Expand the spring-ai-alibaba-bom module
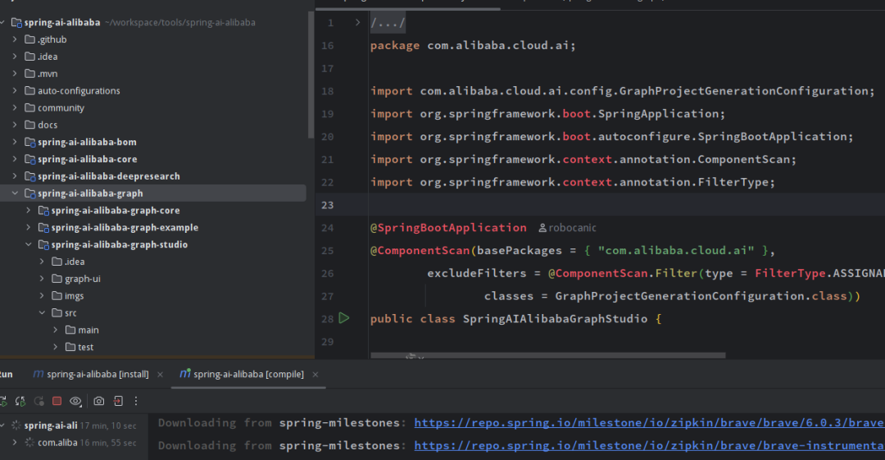The height and width of the screenshot is (460, 885). [x=15, y=142]
